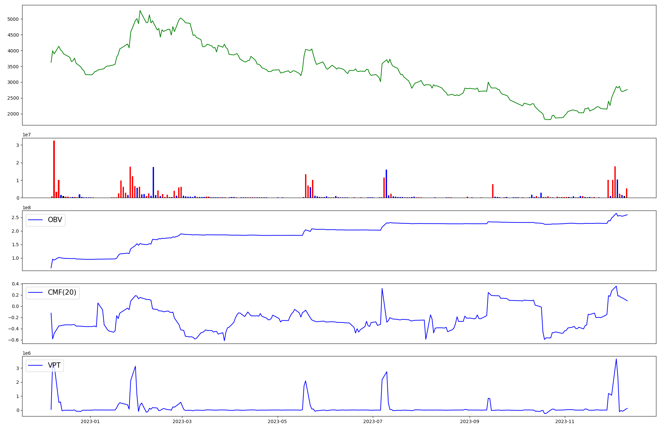Click the 2023-01 x-axis date label
Screen dimensions: 661x429
[90, 421]
